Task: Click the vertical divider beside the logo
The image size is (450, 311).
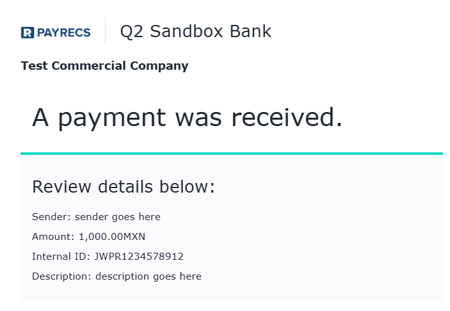Action: click(x=105, y=31)
